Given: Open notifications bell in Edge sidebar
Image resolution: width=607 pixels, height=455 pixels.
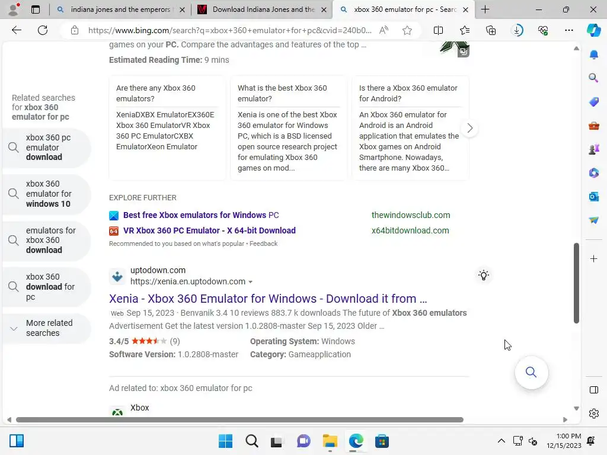Looking at the screenshot, I should [594, 55].
